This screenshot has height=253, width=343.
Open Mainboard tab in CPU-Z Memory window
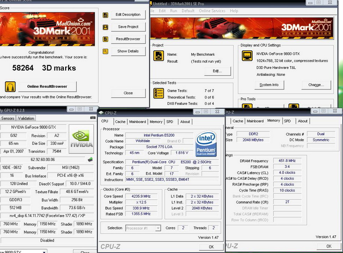(x=255, y=121)
